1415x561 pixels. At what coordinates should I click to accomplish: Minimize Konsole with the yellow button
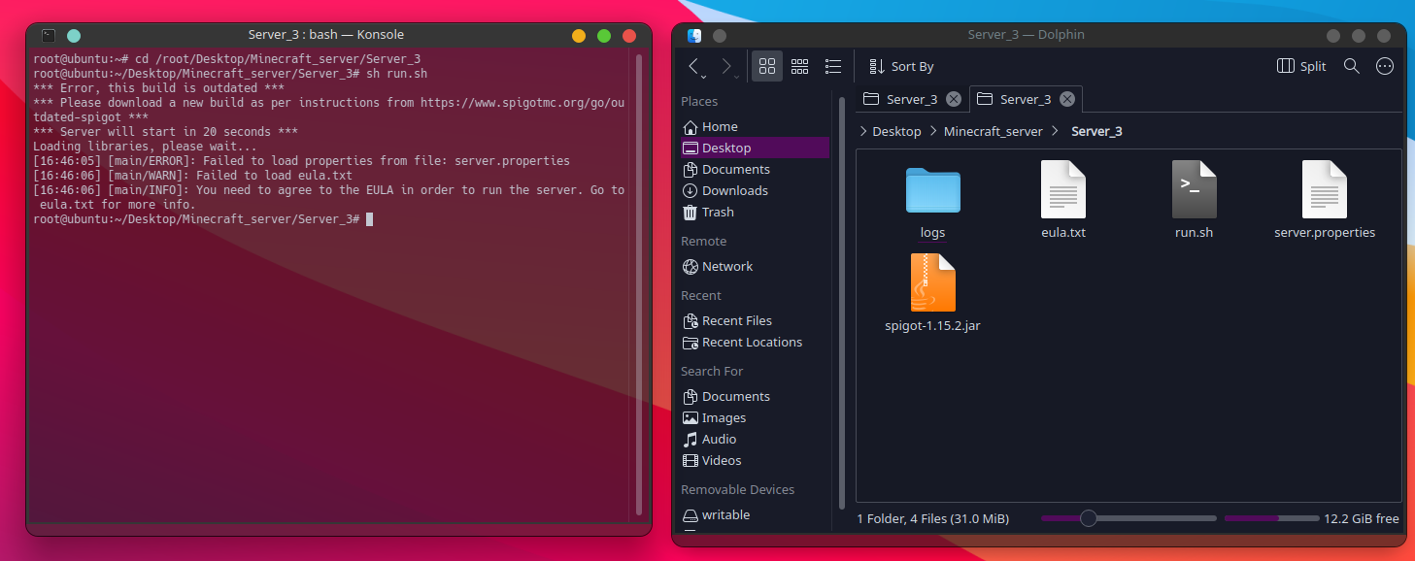click(x=579, y=35)
